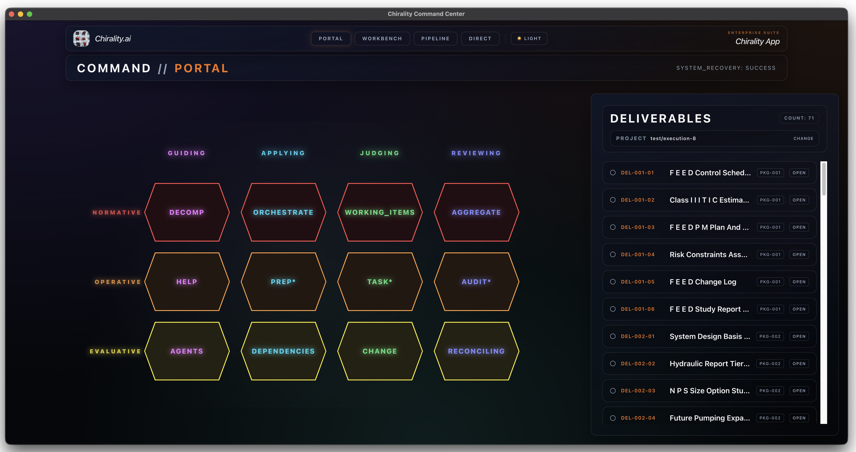Open the DECOMP hexagon tile
The width and height of the screenshot is (856, 452).
pyautogui.click(x=187, y=212)
